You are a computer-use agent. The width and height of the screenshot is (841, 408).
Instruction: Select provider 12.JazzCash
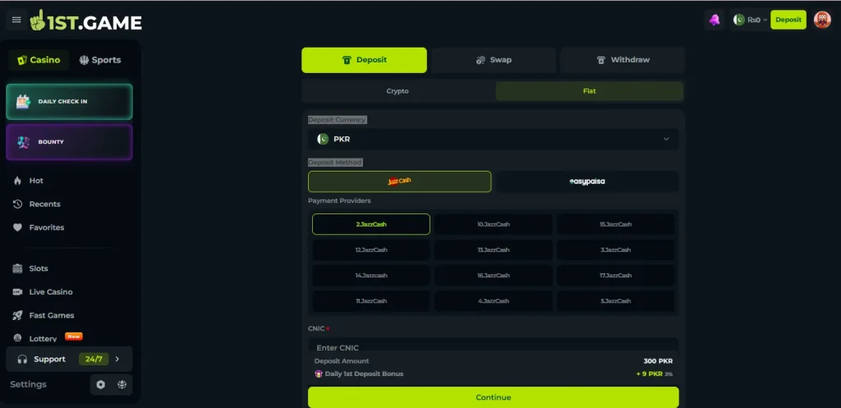[x=371, y=250]
